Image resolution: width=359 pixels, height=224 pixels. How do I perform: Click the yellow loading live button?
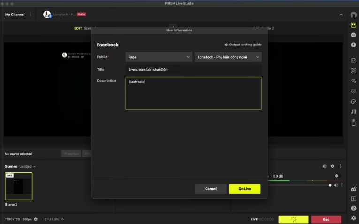(293, 219)
